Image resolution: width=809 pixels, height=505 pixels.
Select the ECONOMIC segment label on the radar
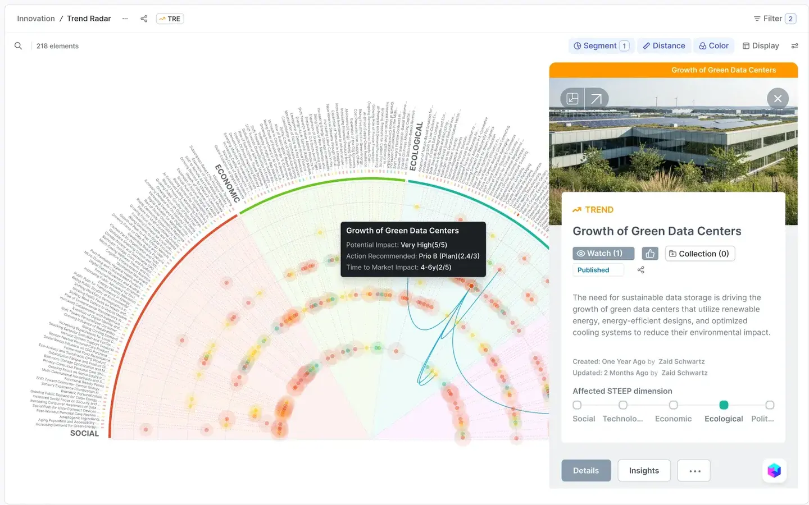tap(228, 183)
